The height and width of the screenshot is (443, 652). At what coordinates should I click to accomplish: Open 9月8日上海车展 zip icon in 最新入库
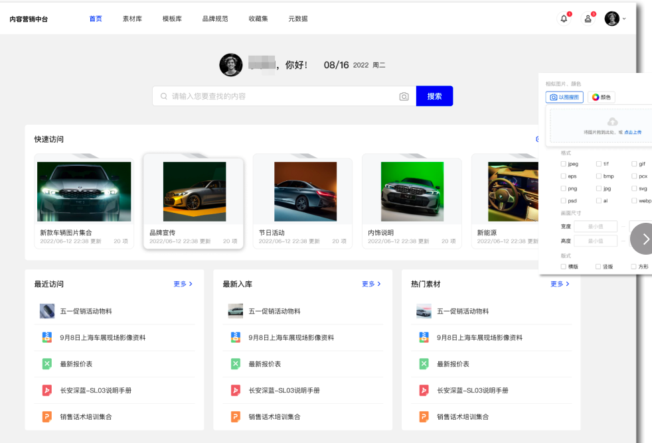(x=235, y=338)
